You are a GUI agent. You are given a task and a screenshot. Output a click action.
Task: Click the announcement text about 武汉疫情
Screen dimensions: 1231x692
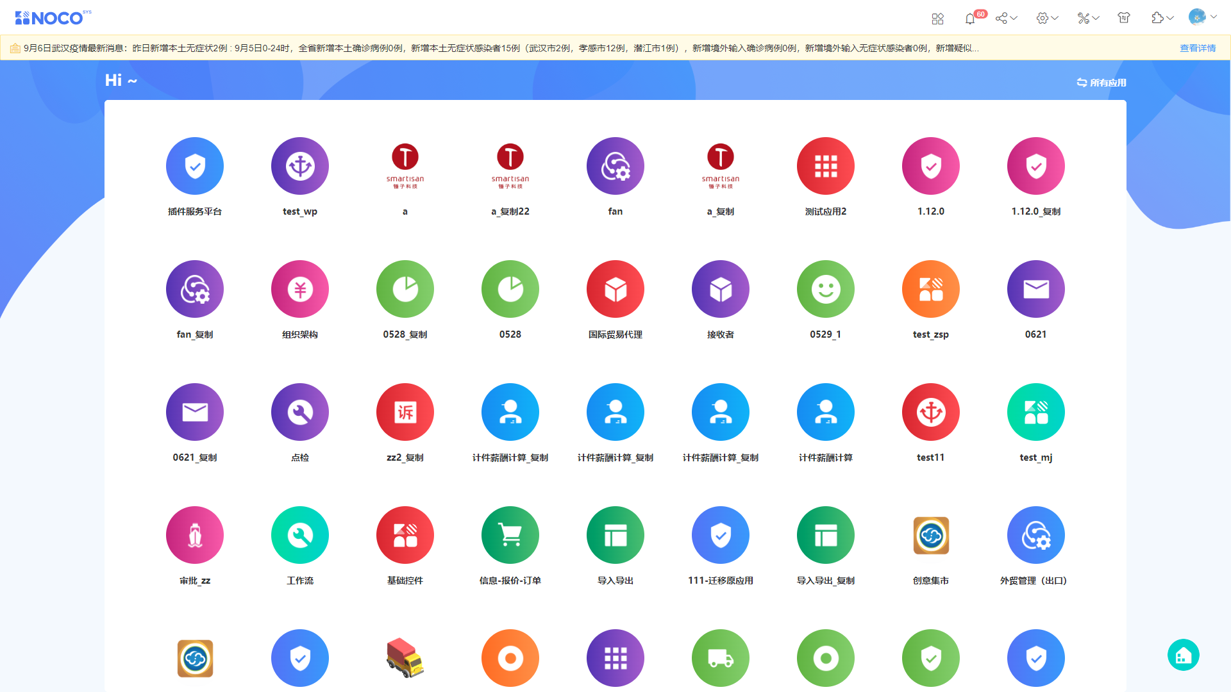[x=501, y=48]
